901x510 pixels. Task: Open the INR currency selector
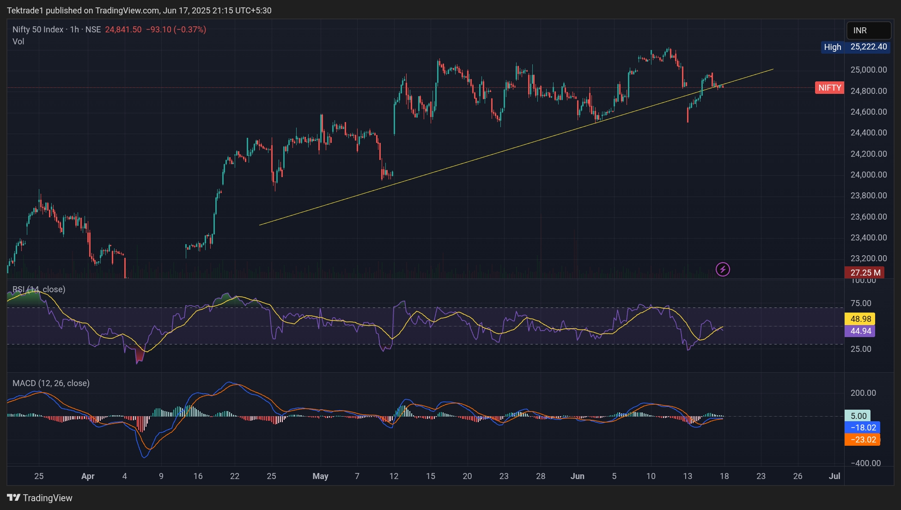point(868,31)
